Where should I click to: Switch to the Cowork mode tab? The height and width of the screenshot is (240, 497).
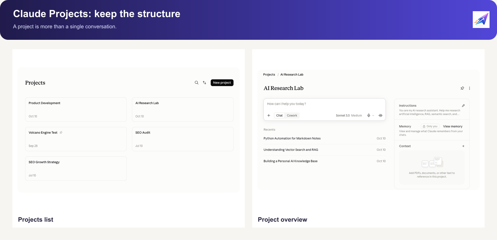coord(292,115)
